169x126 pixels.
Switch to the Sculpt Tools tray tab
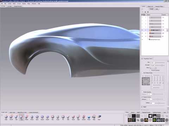coord(4,112)
